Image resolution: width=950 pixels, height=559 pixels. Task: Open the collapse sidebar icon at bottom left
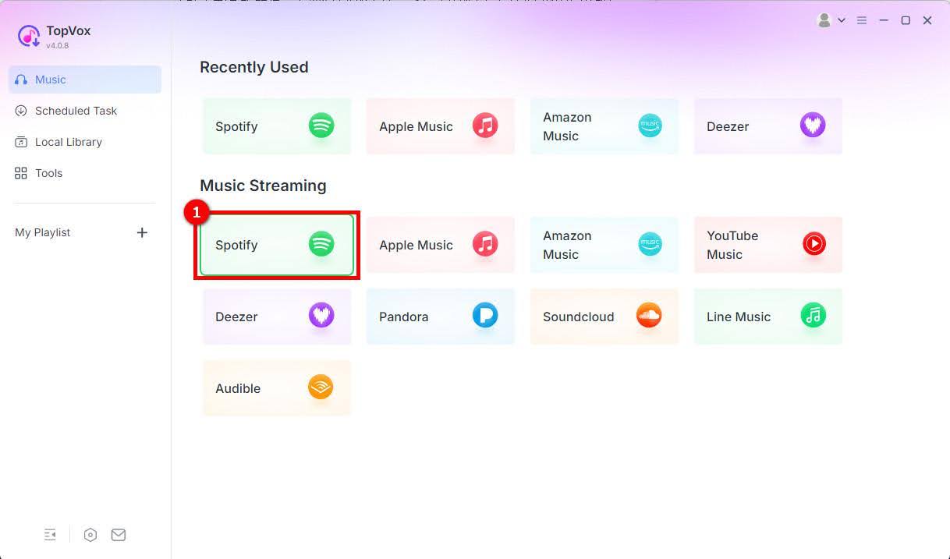(50, 535)
